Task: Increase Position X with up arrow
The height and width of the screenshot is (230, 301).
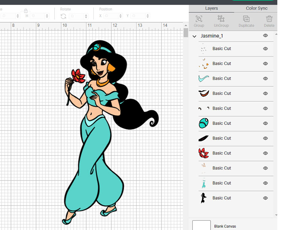Action: click(120, 15)
